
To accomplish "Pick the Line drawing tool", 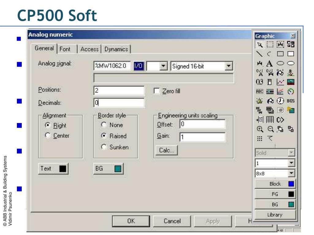I will pos(259,54).
